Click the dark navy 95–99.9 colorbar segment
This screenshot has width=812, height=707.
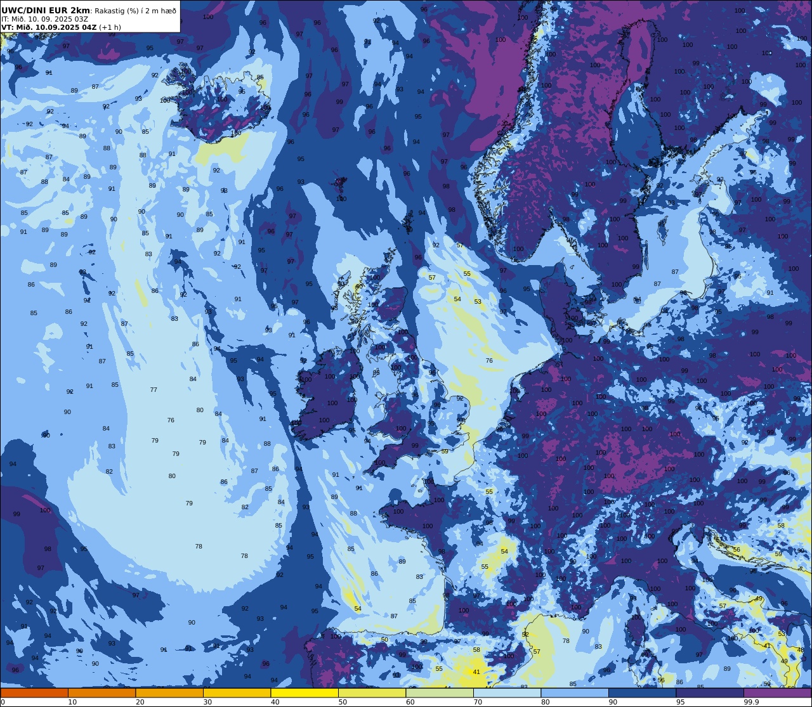click(x=710, y=693)
